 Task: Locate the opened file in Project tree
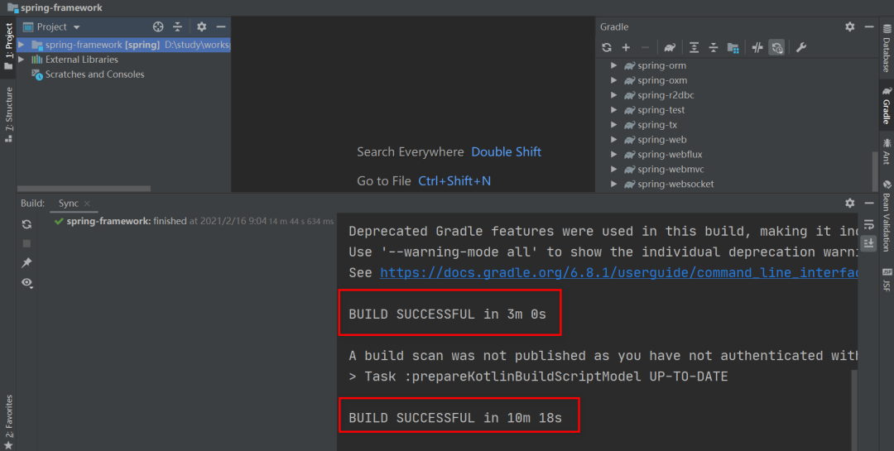(158, 26)
